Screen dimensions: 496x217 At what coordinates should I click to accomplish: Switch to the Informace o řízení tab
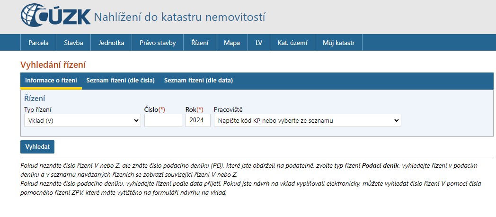51,81
